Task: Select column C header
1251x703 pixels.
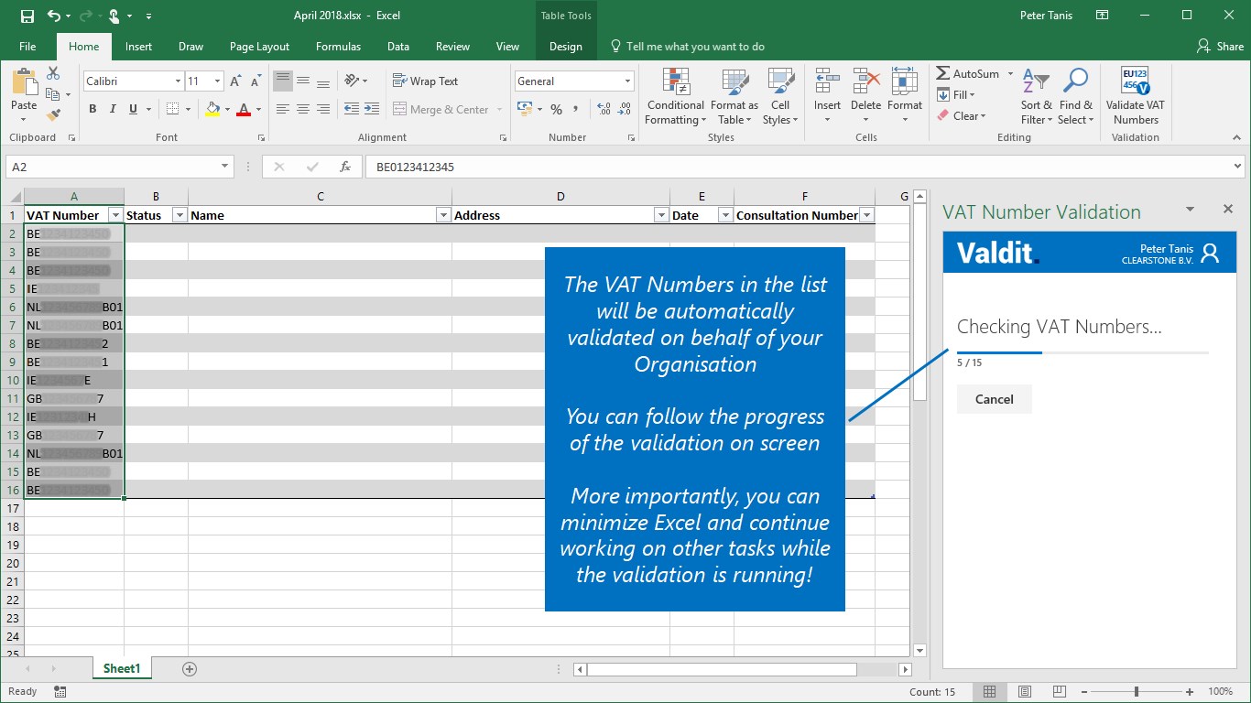Action: tap(320, 196)
